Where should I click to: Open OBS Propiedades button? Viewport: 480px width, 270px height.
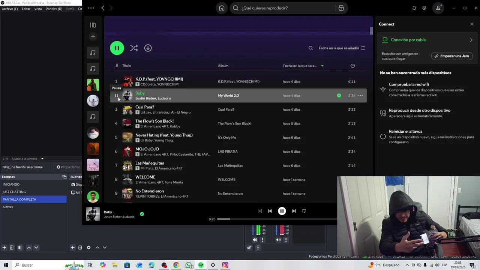point(68,167)
